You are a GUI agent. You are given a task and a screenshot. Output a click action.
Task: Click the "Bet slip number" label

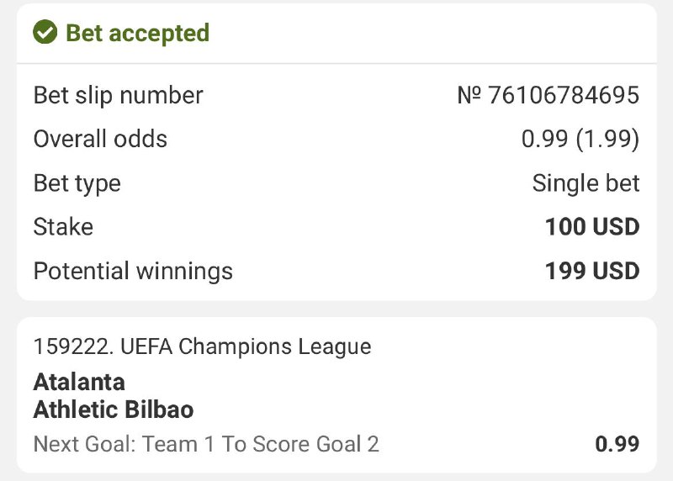click(118, 95)
